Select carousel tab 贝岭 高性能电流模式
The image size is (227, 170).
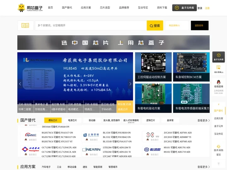(75, 107)
